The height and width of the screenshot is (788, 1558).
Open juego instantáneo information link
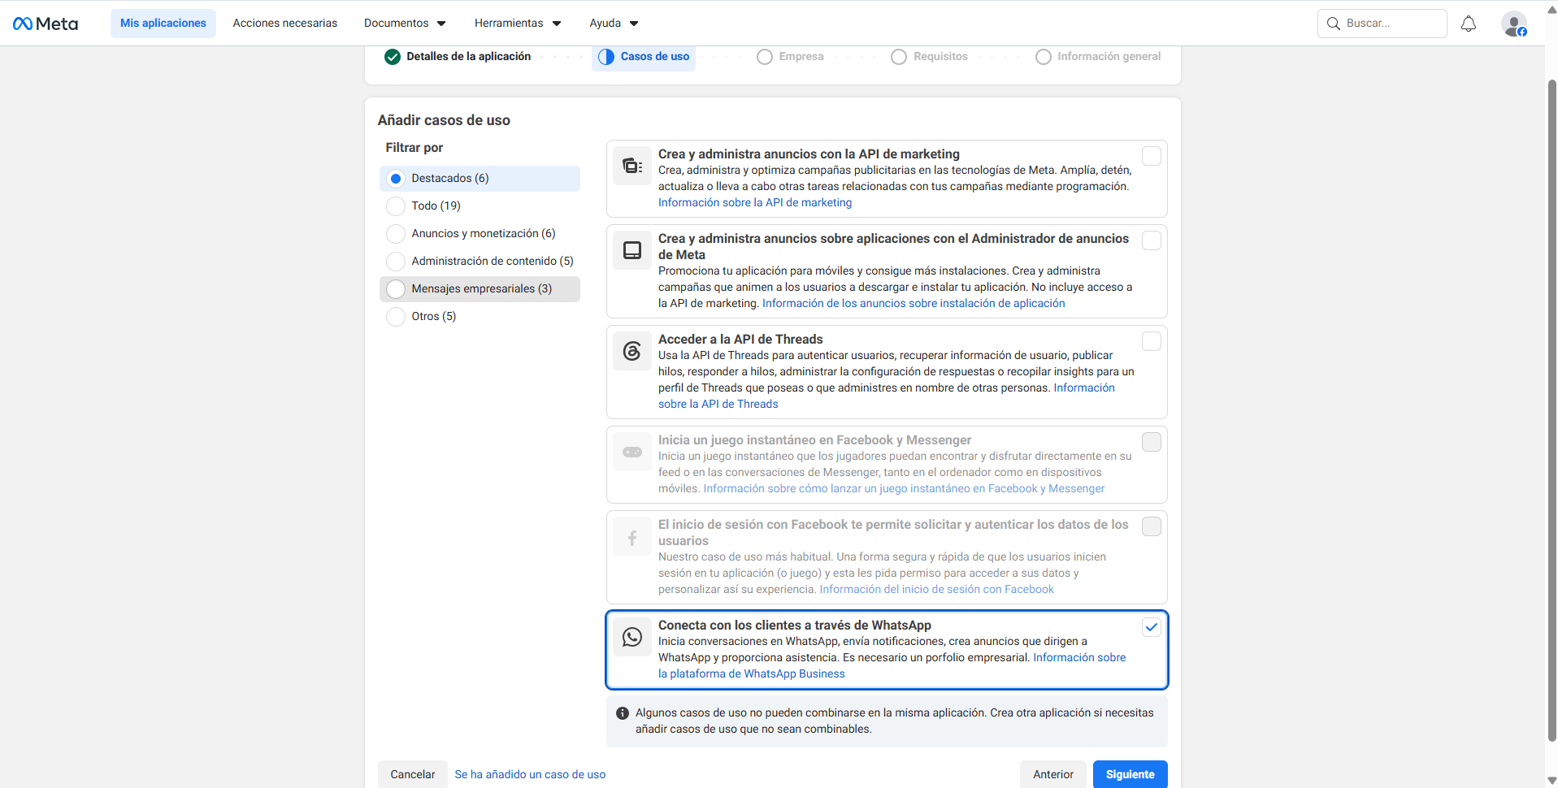click(x=904, y=489)
